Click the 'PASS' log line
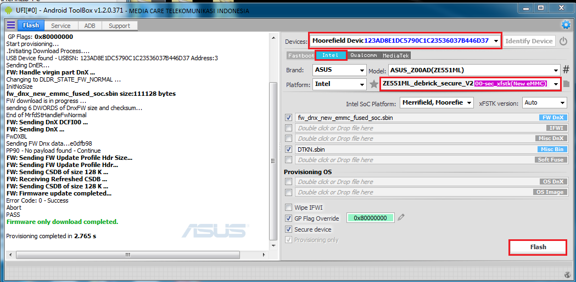This screenshot has height=282, width=576. (13, 215)
